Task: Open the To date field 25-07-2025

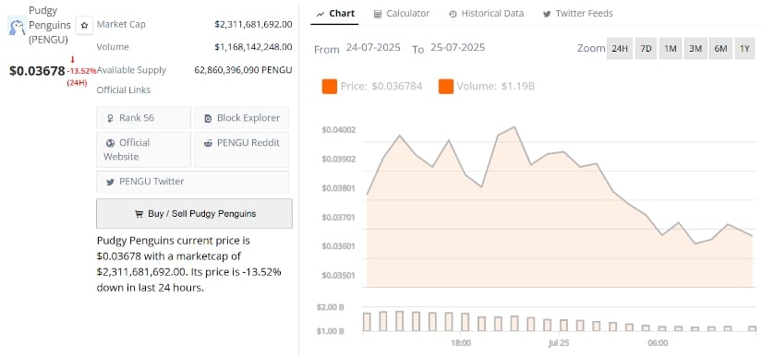Action: click(x=457, y=48)
